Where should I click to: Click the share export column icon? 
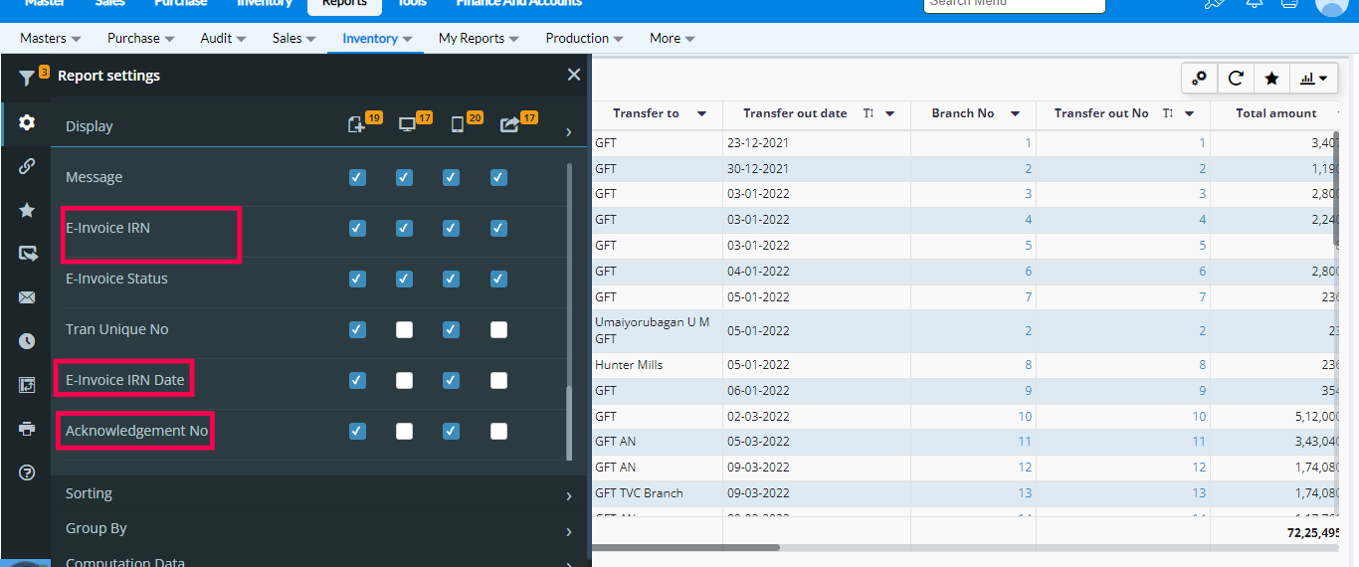pos(508,125)
